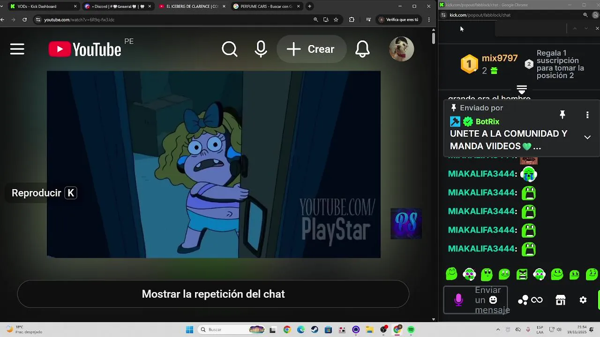This screenshot has height=337, width=600.
Task: Open the Chrome extensions puzzle icon
Action: point(352,20)
